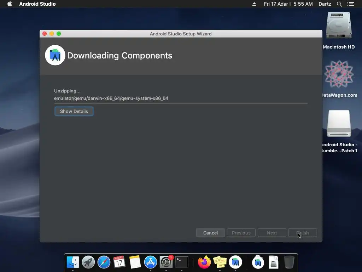Click the Android Studio Setup Wizard title
Viewport: 362px width, 272px height.
181,34
